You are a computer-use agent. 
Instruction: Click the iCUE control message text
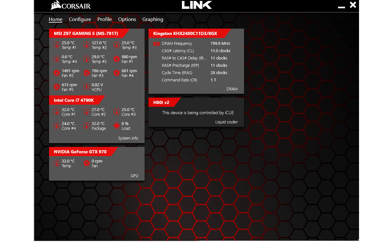(198, 113)
